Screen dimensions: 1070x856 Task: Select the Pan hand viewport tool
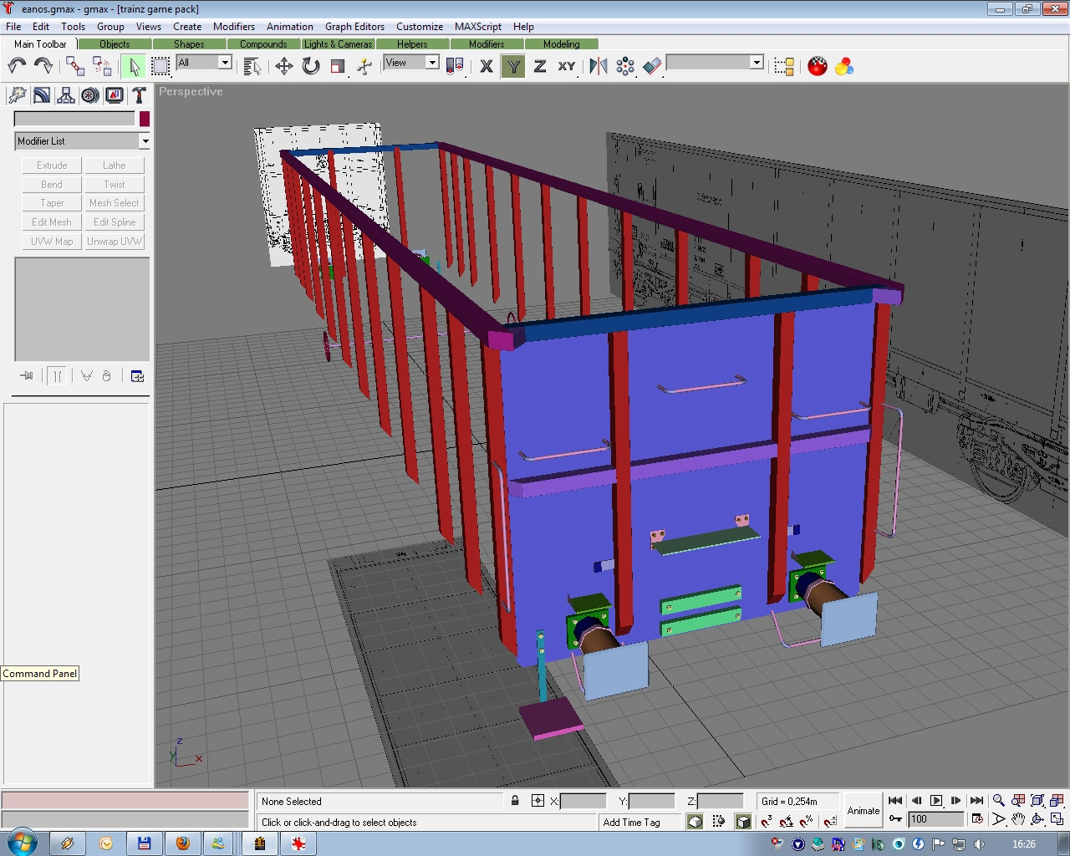coord(1018,820)
